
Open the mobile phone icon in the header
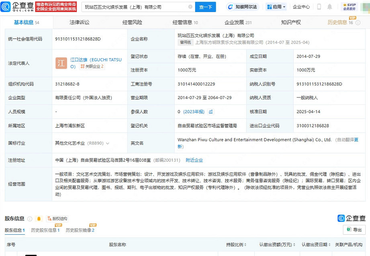pos(319,7)
